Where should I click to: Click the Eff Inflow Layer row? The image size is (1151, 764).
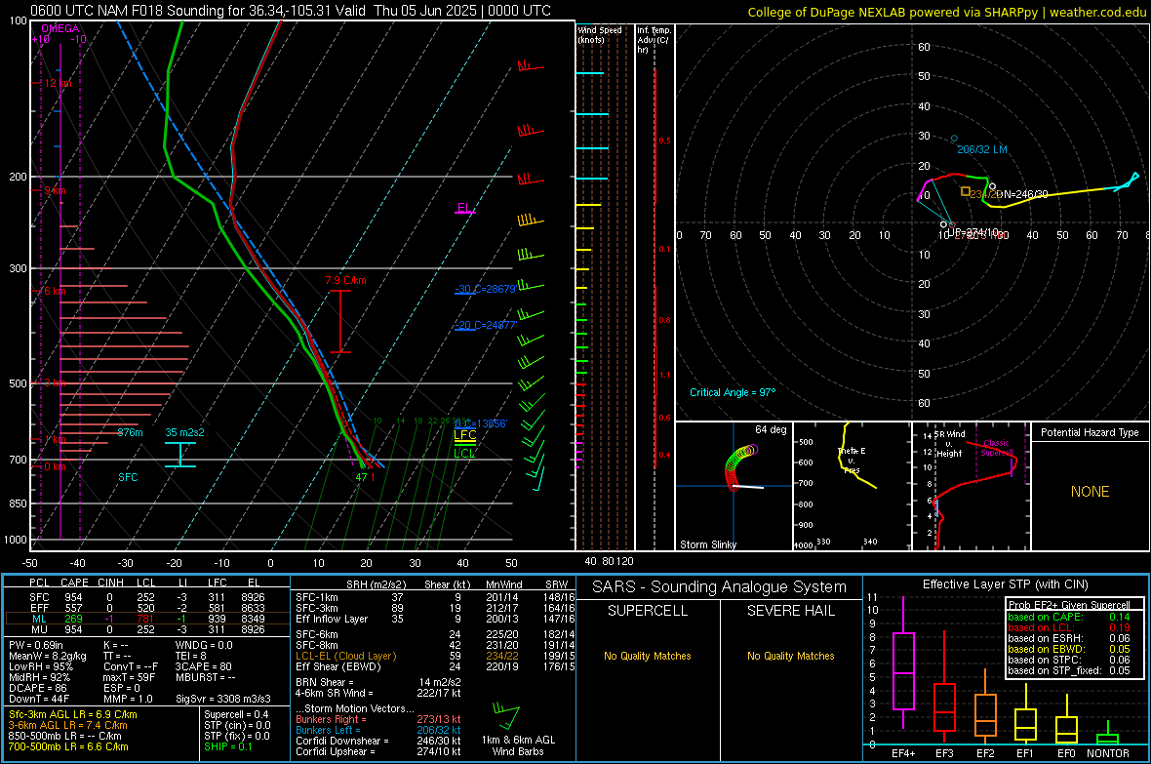(435, 619)
